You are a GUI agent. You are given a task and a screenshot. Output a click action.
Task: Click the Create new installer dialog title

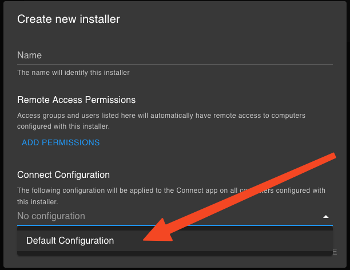pyautogui.click(x=69, y=19)
